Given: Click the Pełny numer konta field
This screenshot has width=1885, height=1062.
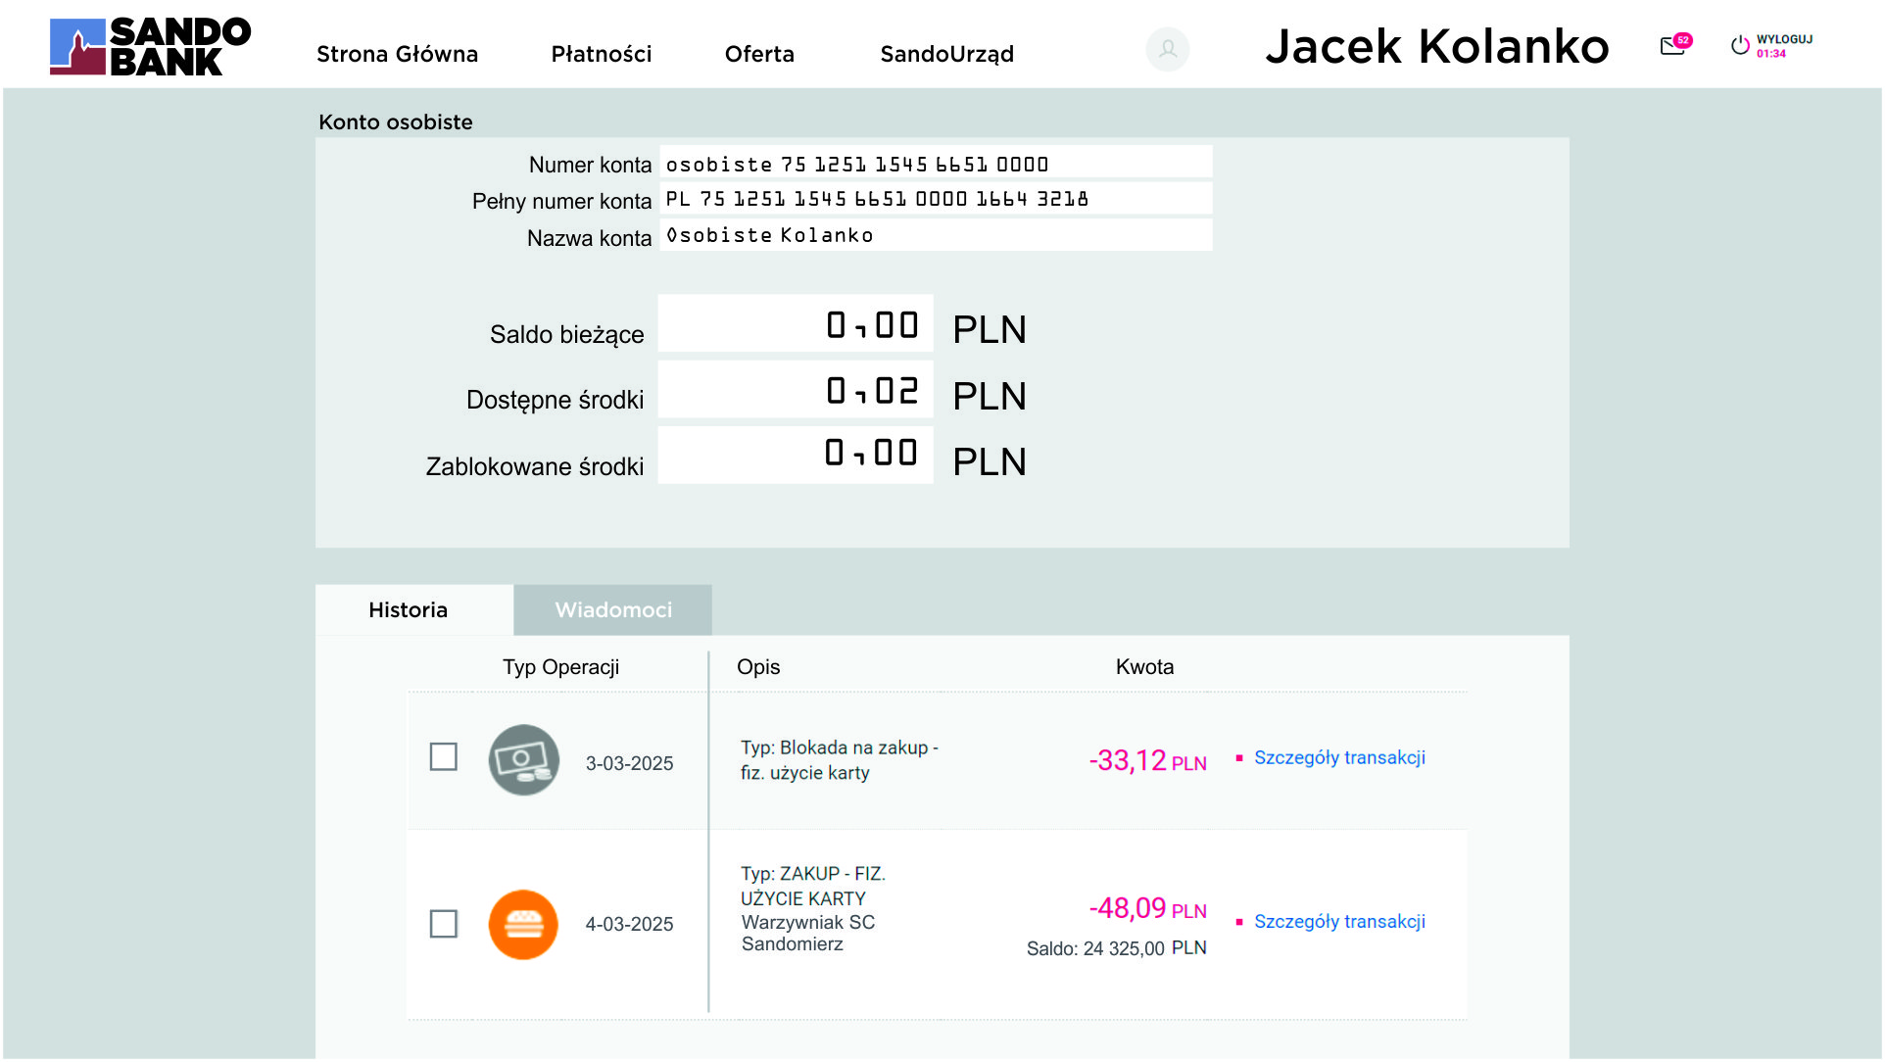Looking at the screenshot, I should tap(936, 199).
